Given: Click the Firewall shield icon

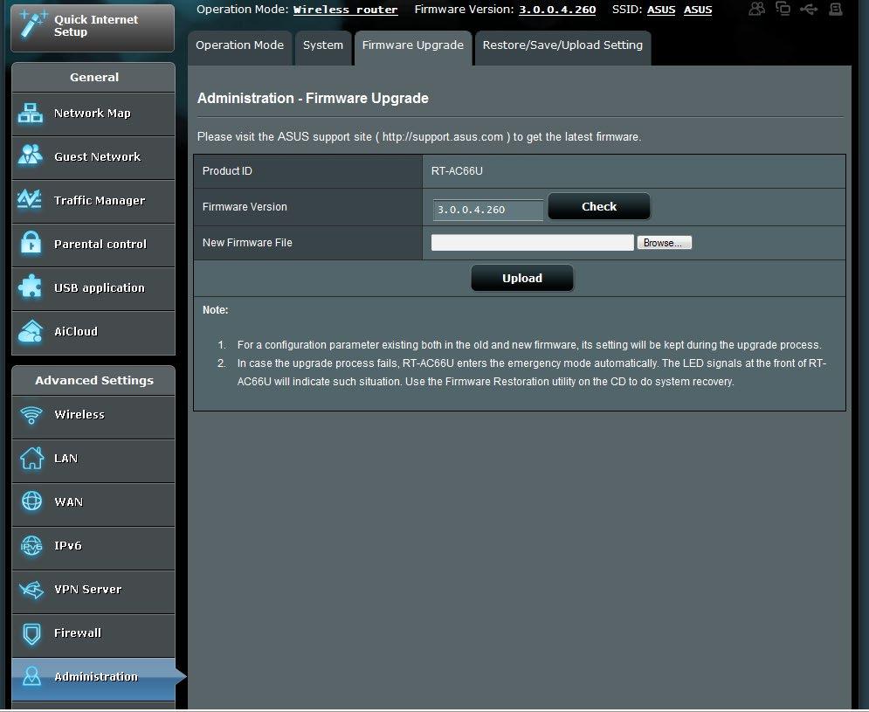Looking at the screenshot, I should coord(31,634).
